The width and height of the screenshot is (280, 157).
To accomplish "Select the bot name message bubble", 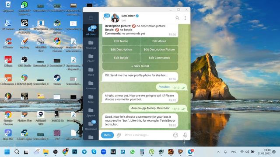I will (x=158, y=108).
